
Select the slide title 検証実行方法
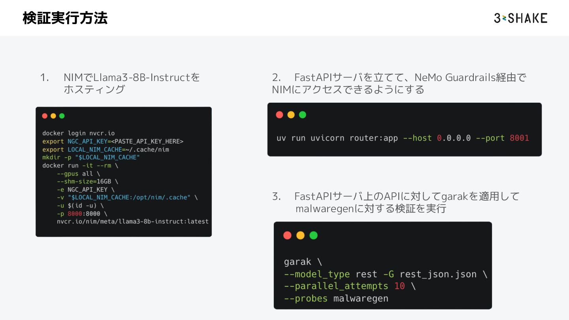click(65, 18)
